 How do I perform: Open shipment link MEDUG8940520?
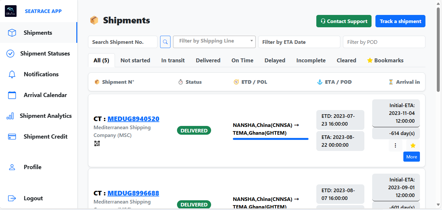point(133,119)
